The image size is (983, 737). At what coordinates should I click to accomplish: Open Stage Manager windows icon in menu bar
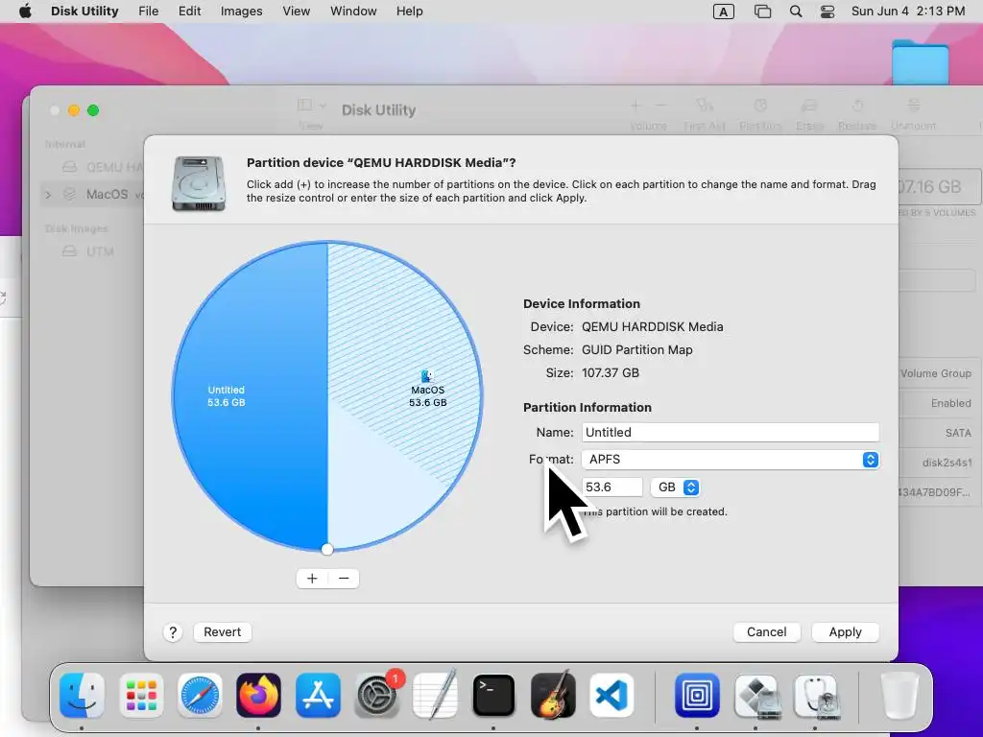[762, 12]
